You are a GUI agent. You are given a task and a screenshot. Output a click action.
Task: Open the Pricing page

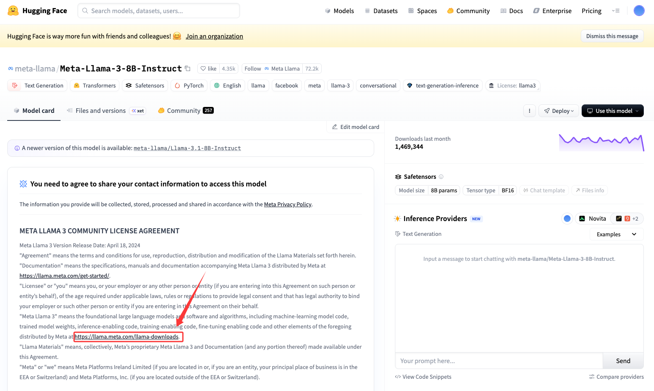(591, 11)
